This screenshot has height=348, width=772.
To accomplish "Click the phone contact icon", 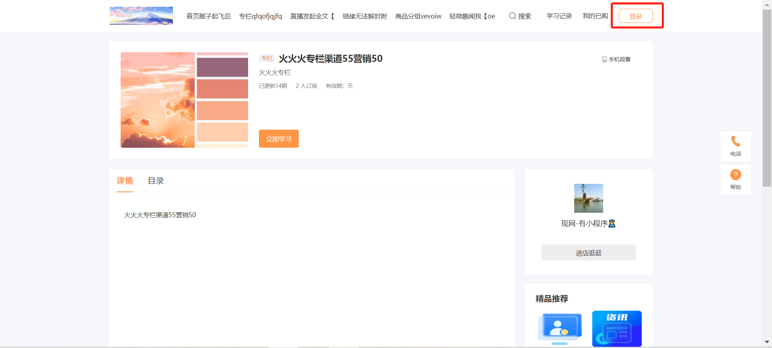I will pos(735,142).
